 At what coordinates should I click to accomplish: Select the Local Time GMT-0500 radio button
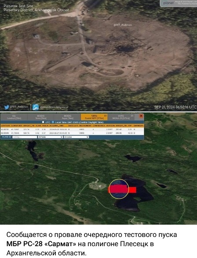(53, 122)
